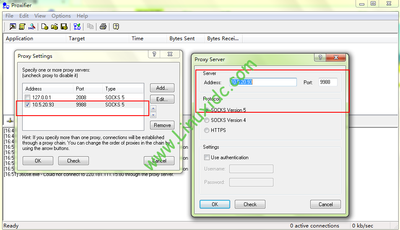
Task: Move proxy up with the arrow button
Action: 153,108
